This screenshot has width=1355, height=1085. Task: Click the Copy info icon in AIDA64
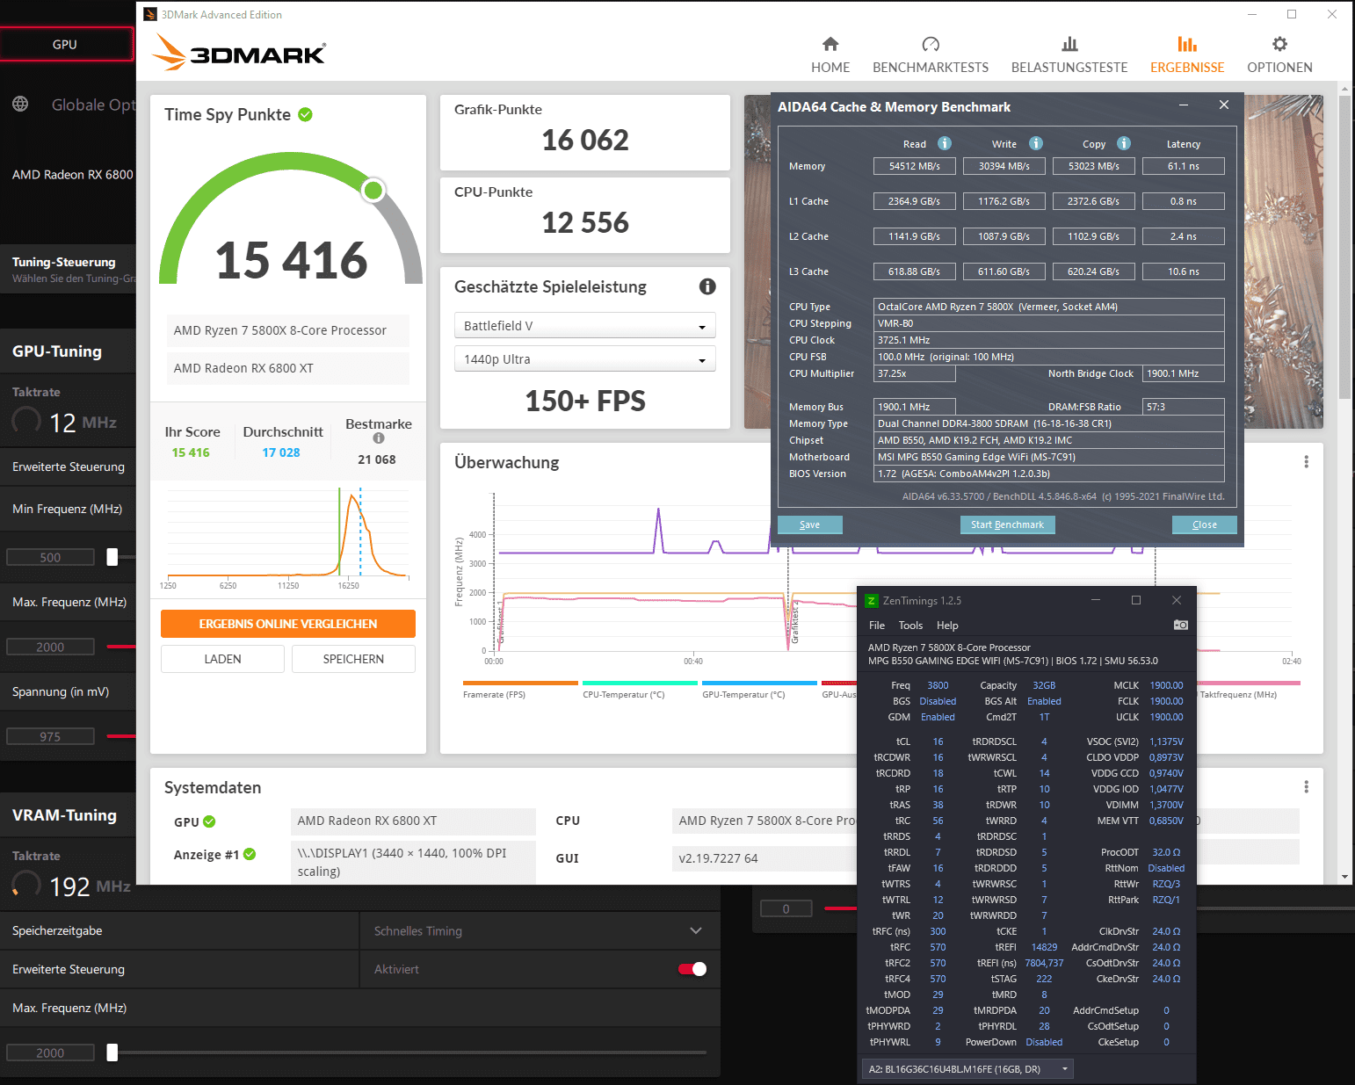click(1124, 143)
